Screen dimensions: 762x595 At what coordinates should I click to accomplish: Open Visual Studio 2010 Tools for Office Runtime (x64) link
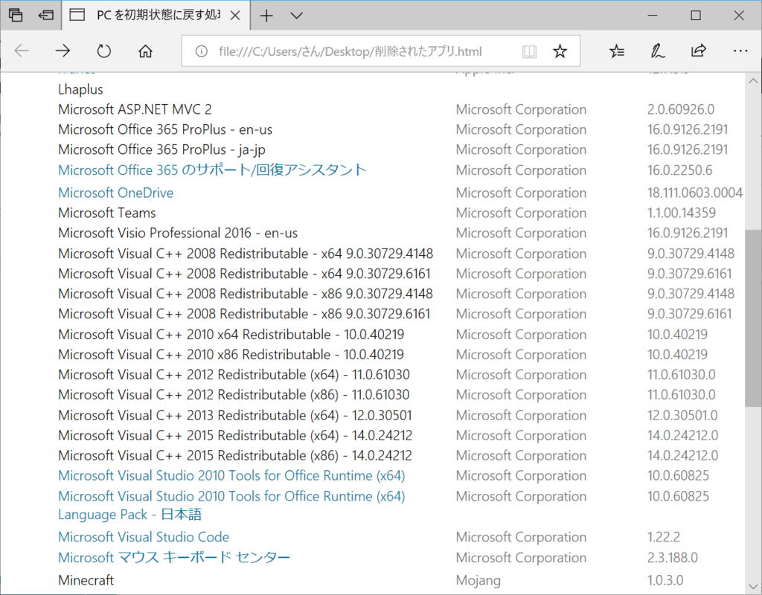[x=231, y=475]
